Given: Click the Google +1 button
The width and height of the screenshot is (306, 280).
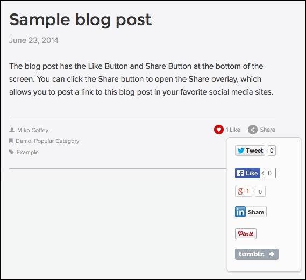Looking at the screenshot, I should pyautogui.click(x=244, y=191).
